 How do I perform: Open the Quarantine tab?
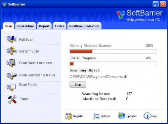point(26,26)
